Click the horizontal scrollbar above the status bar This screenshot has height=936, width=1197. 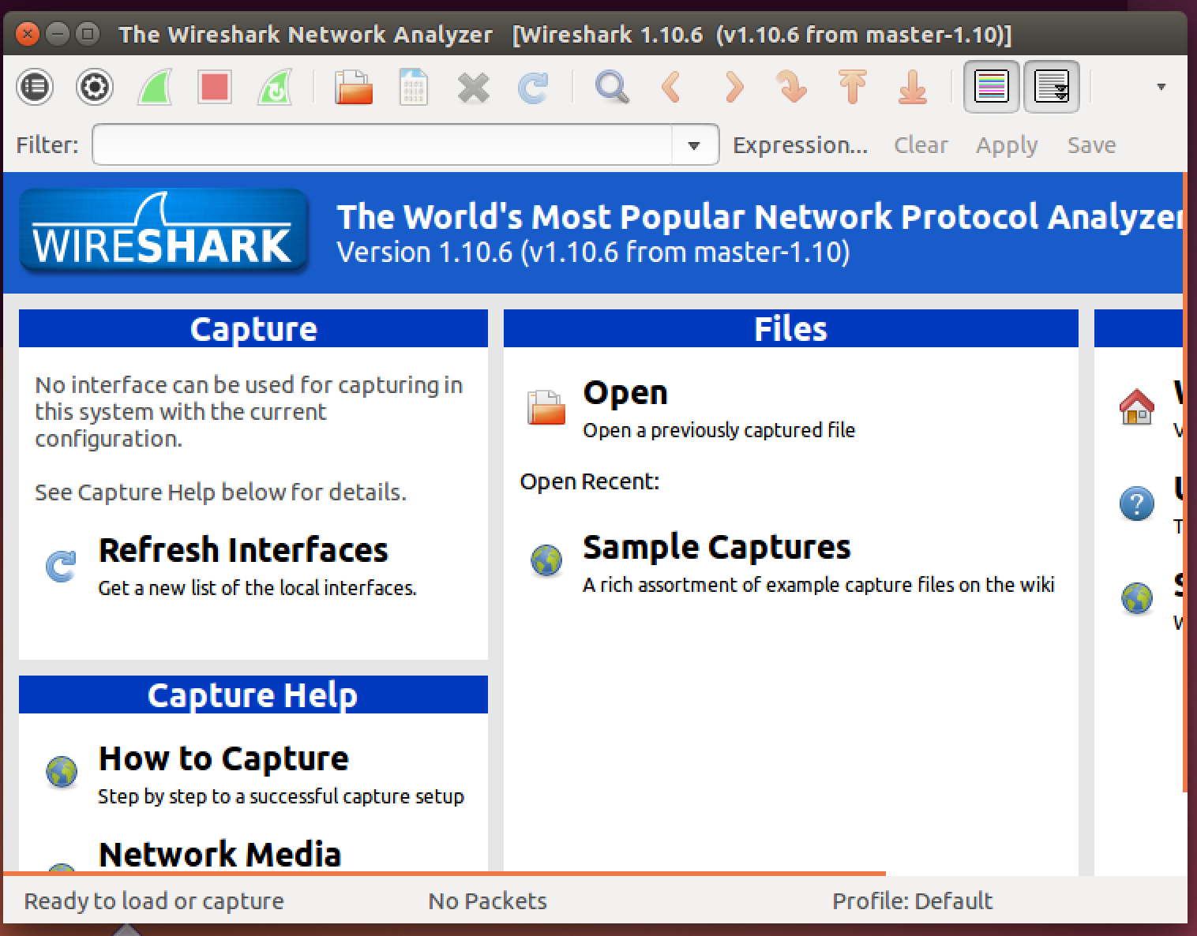[x=445, y=874]
